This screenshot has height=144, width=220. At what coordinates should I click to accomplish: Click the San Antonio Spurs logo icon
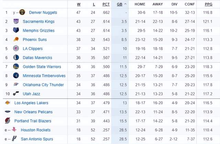click(x=14, y=139)
